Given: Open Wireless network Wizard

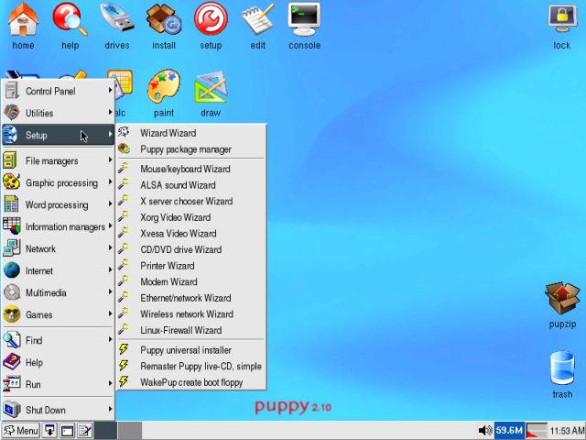Looking at the screenshot, I should tap(191, 313).
